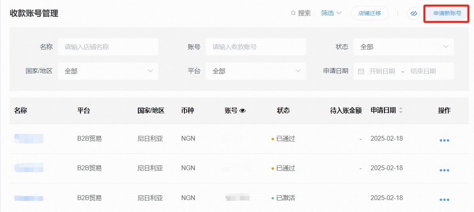Toggle account number visibility eye icon
This screenshot has height=212, width=474.
[x=242, y=111]
